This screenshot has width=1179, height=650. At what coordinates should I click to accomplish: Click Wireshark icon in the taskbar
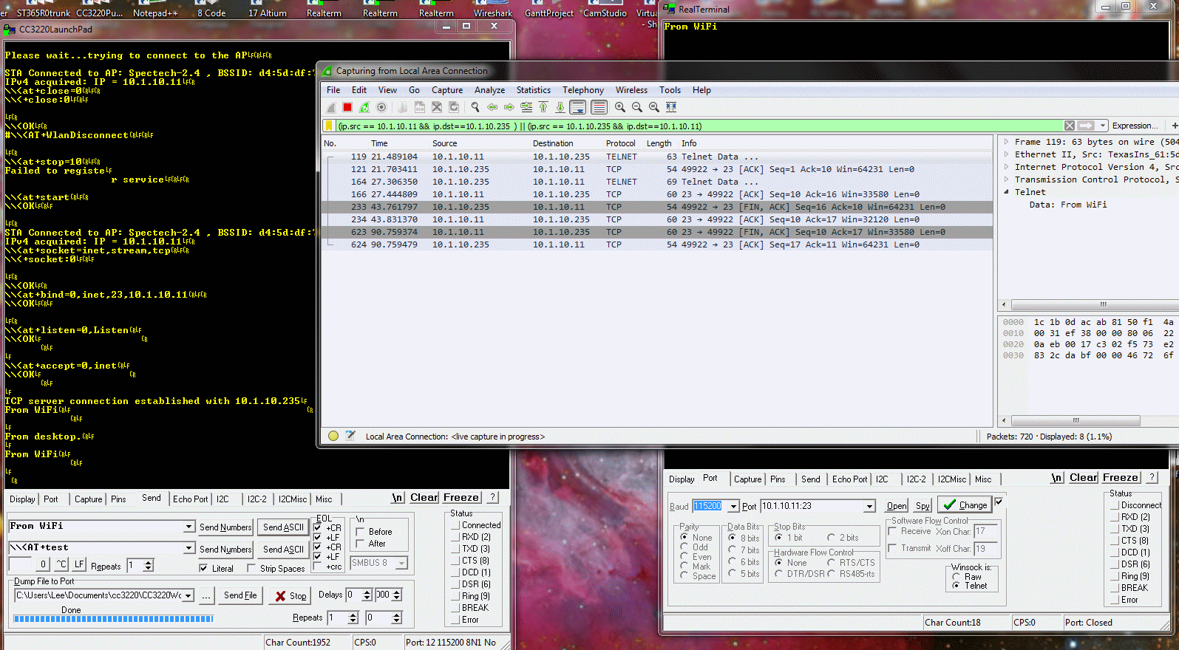coord(493,10)
